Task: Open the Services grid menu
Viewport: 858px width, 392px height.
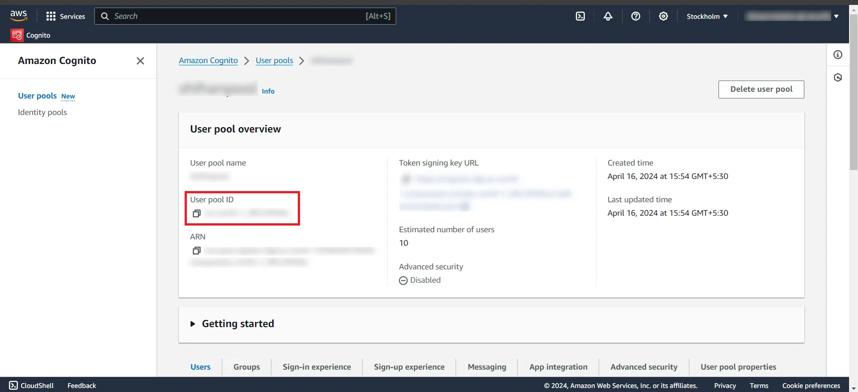Action: tap(65, 16)
